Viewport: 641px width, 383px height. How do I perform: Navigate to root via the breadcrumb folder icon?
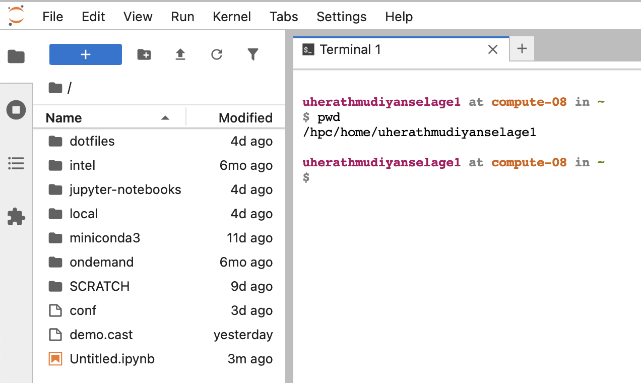(55, 88)
